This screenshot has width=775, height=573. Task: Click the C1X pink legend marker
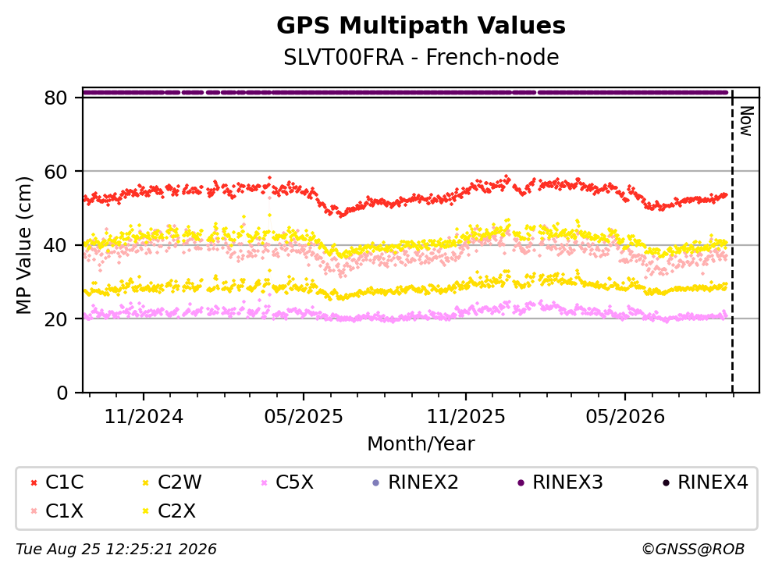[x=34, y=511]
